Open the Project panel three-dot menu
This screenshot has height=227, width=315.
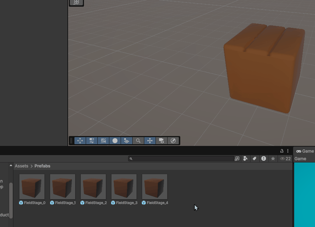[x=288, y=151]
